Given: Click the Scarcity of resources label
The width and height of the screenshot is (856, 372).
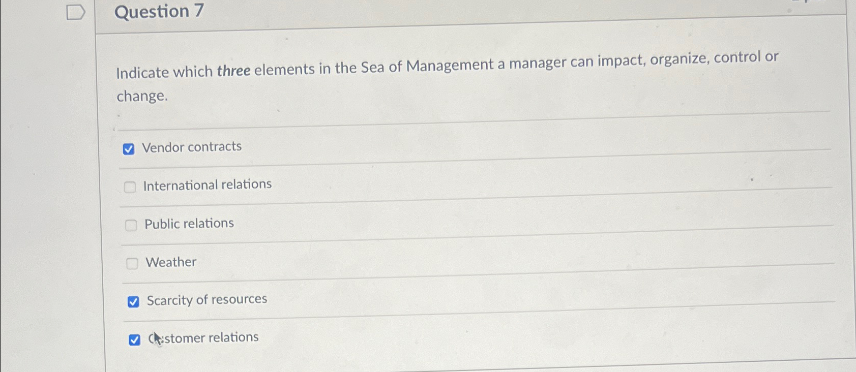Looking at the screenshot, I should click(x=207, y=299).
